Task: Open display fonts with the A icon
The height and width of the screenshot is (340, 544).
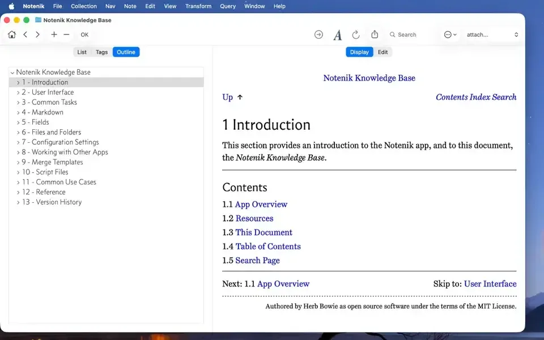Action: coord(338,35)
